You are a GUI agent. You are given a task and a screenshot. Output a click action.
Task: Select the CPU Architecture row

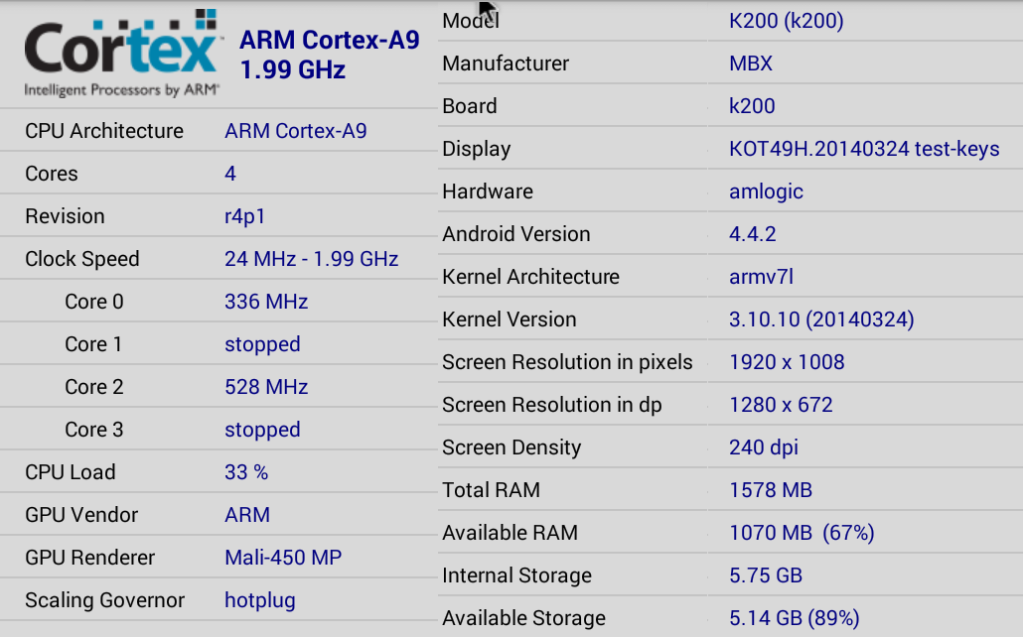[219, 131]
